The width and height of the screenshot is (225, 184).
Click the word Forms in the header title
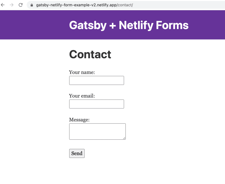pos(172,25)
